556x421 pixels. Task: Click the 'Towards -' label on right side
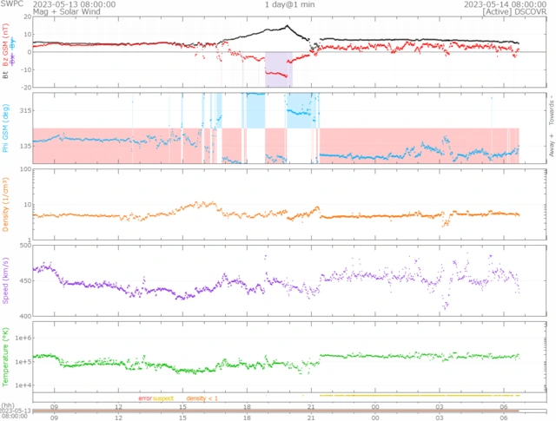(551, 107)
